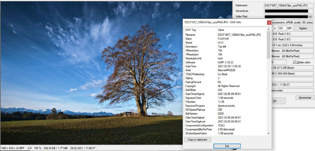The image size is (315, 151).
Task: Click the Copy to clipboard button
Action: click(198, 140)
